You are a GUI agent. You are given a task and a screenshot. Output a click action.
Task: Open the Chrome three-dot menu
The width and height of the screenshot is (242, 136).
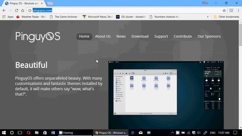[x=238, y=11]
